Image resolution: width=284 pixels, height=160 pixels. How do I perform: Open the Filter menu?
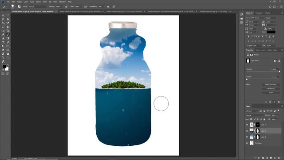[45, 2]
